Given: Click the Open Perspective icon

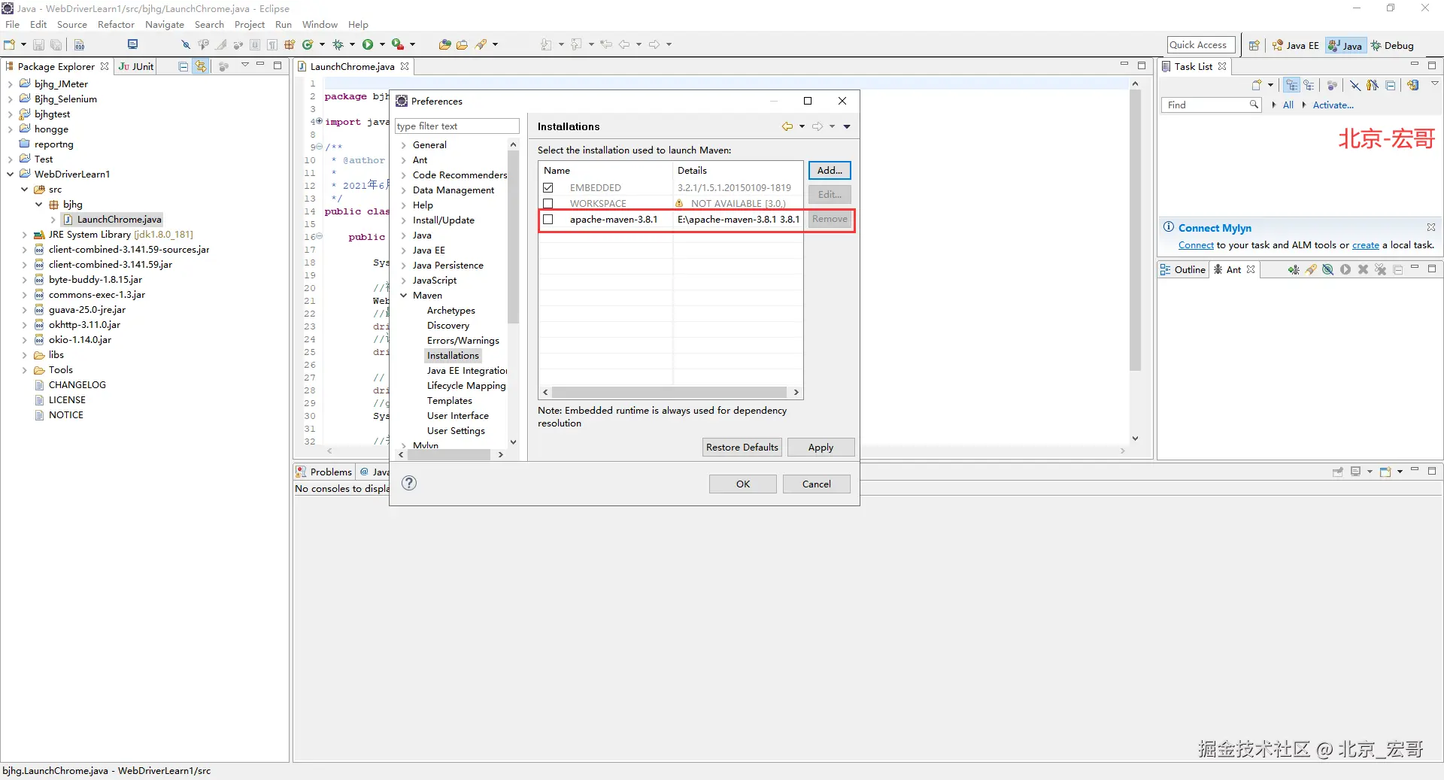Looking at the screenshot, I should tap(1254, 46).
